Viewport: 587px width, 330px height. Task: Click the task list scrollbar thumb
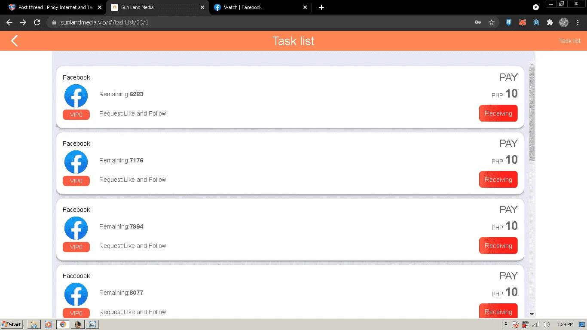tap(532, 114)
